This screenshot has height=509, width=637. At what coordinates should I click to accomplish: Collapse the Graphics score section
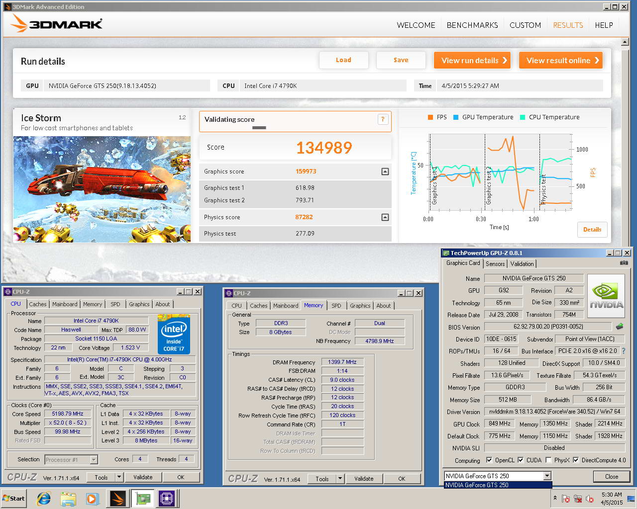[x=385, y=171]
